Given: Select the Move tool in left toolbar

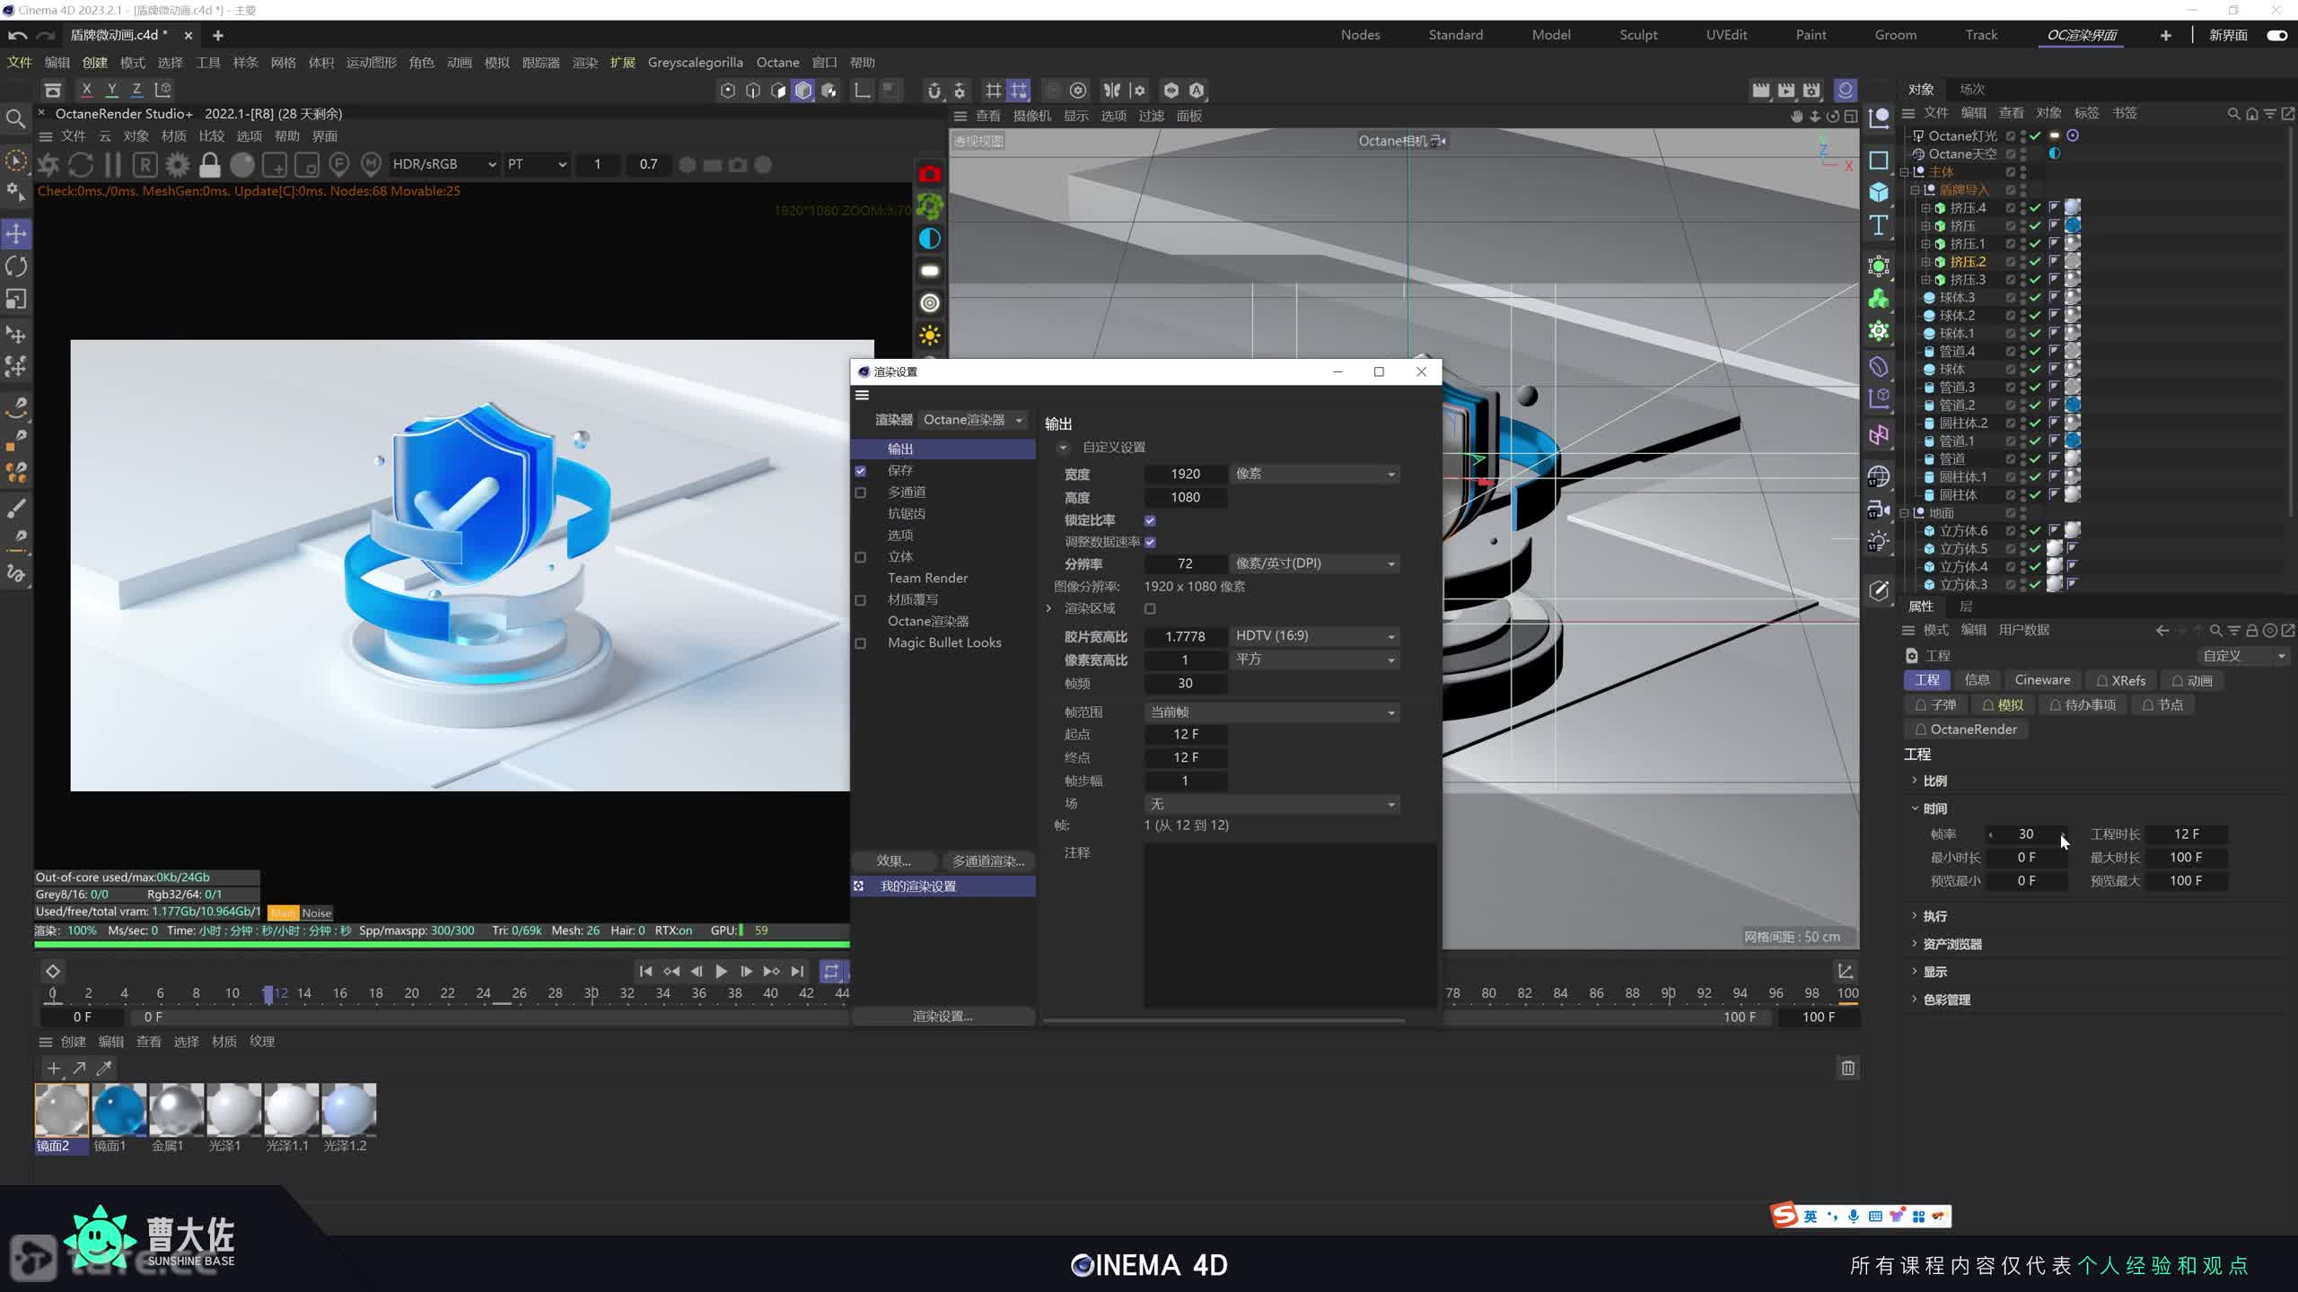Looking at the screenshot, I should [16, 234].
